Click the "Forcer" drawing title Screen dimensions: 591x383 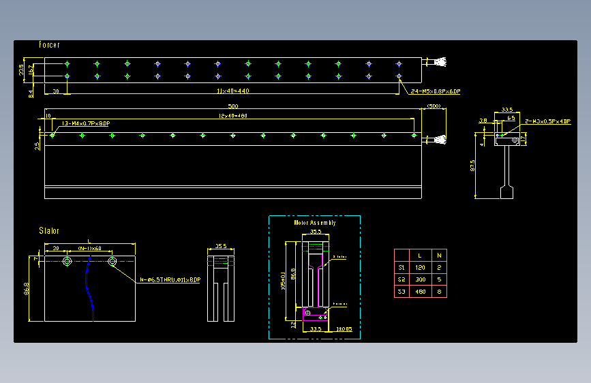(x=49, y=45)
